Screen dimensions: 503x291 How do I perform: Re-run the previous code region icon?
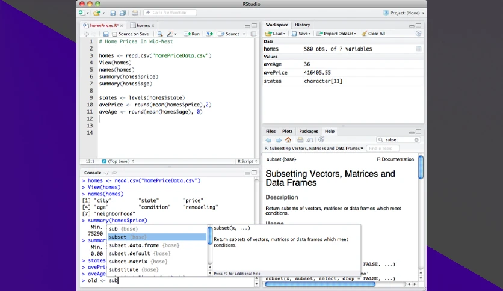209,34
